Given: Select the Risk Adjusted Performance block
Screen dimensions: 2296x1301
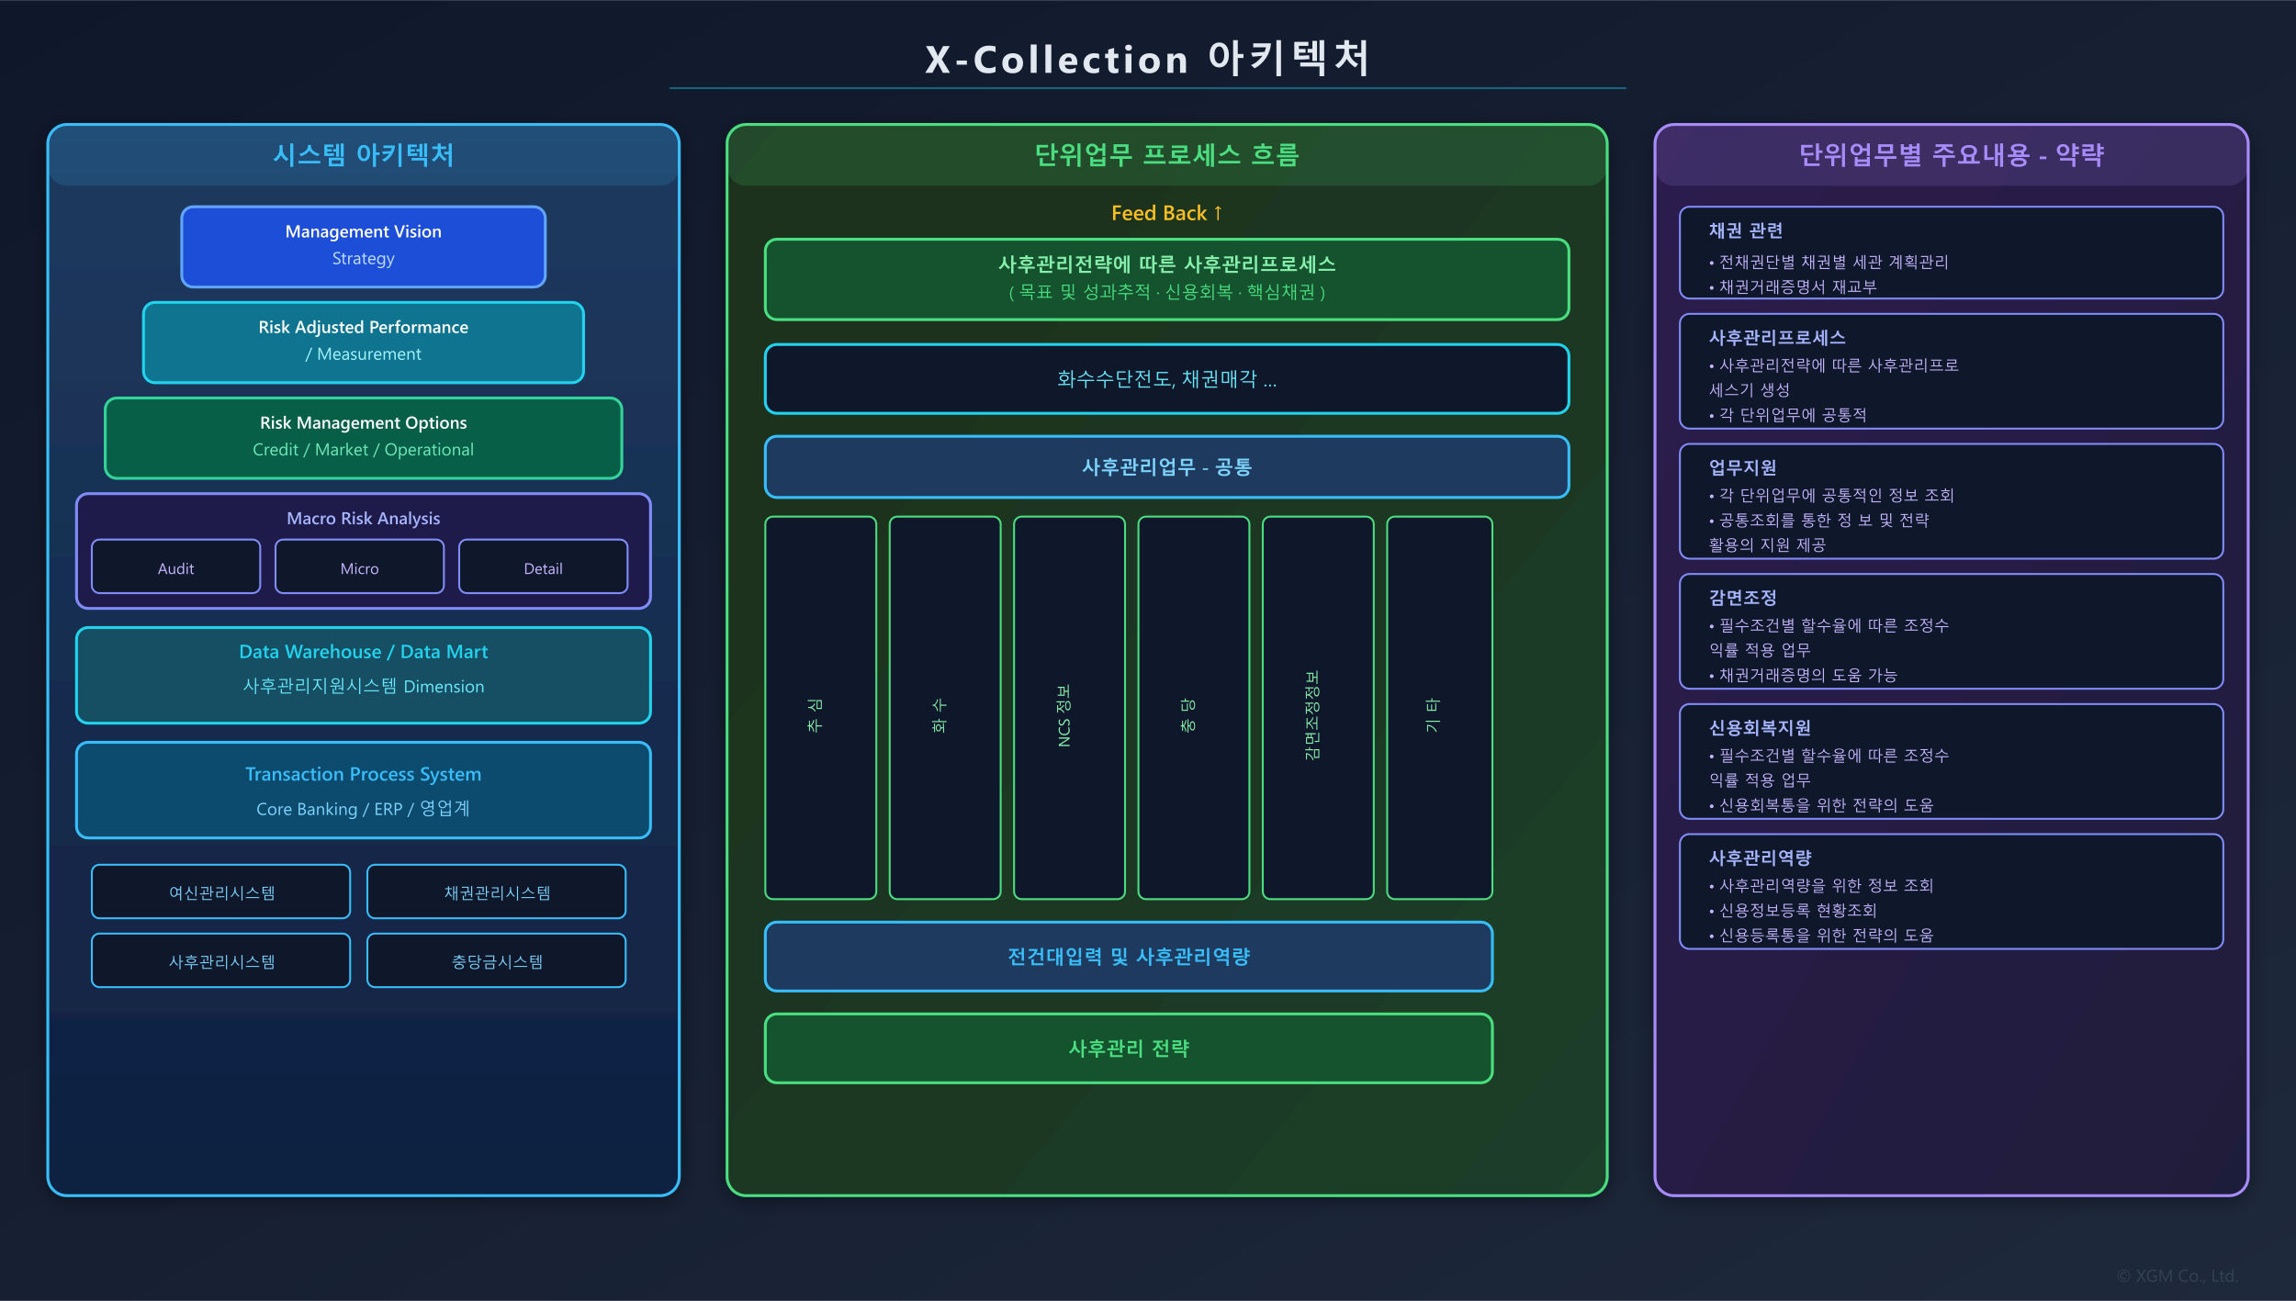Looking at the screenshot, I should coord(363,342).
